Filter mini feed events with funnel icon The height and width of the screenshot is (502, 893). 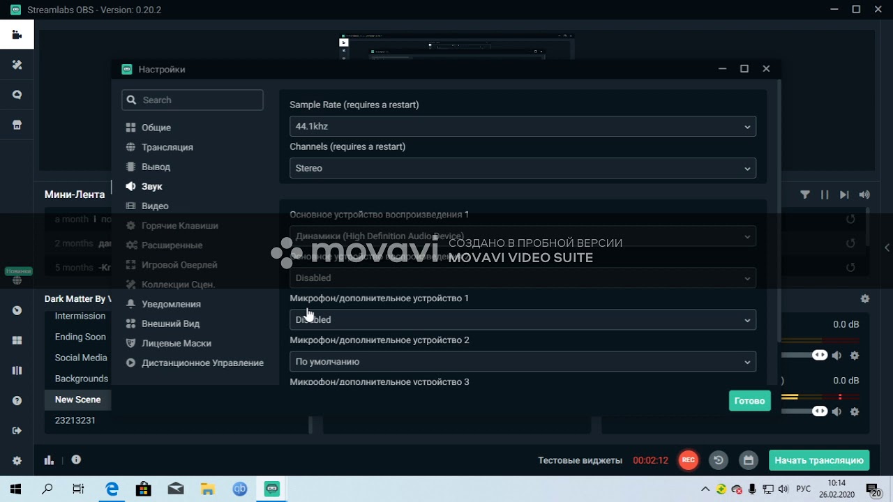(x=805, y=195)
